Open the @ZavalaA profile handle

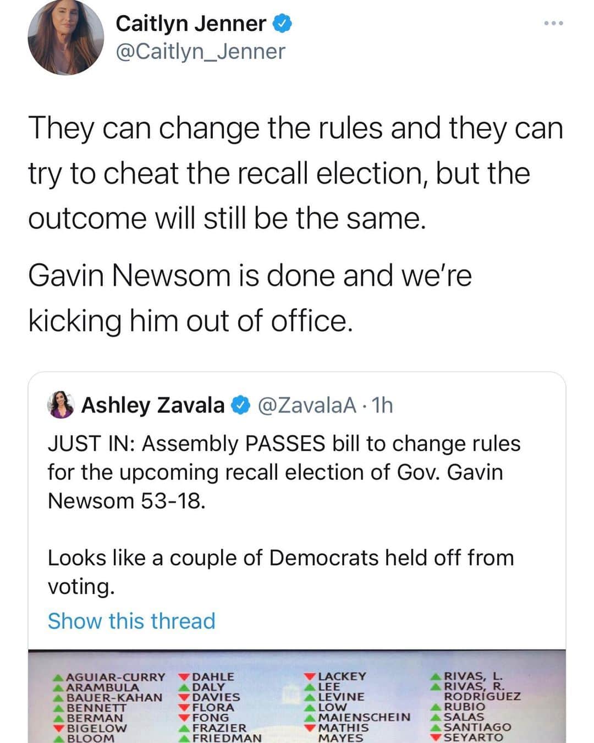click(307, 406)
